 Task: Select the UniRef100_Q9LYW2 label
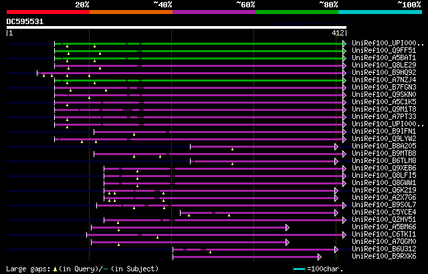tap(384, 139)
